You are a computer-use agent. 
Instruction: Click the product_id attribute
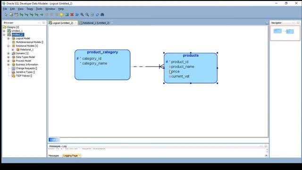coord(180,62)
